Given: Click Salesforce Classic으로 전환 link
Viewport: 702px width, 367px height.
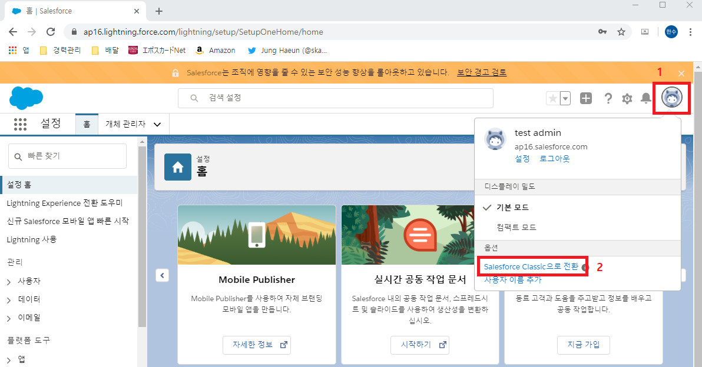Looking at the screenshot, I should [531, 266].
